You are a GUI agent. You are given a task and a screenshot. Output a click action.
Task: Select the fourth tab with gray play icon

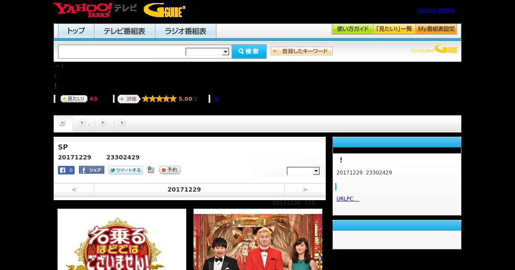tap(122, 123)
